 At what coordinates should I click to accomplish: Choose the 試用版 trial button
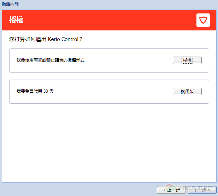click(x=187, y=92)
